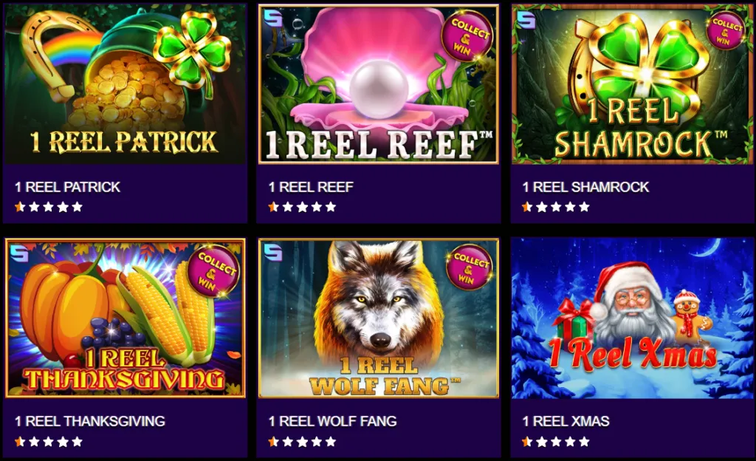Open the 1 Reel Wolf Fang thumbnail

379,318
